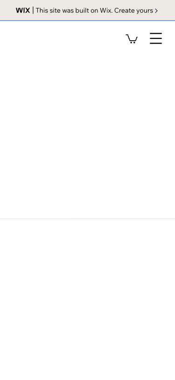Expand the site menu via three-line icon
Image resolution: width=175 pixels, height=380 pixels.
[156, 38]
